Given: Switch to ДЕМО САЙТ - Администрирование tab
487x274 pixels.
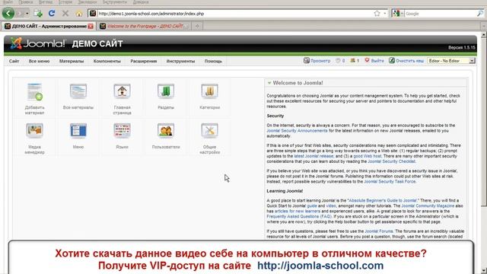Looking at the screenshot, I should point(49,26).
